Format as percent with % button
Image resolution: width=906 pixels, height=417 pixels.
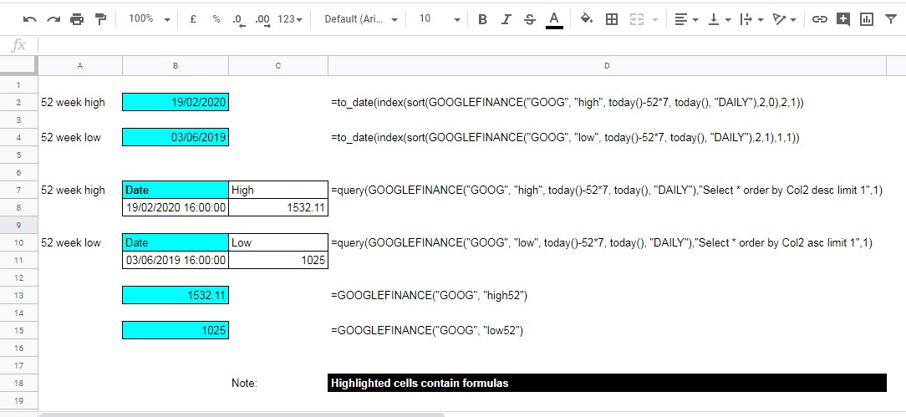click(216, 19)
